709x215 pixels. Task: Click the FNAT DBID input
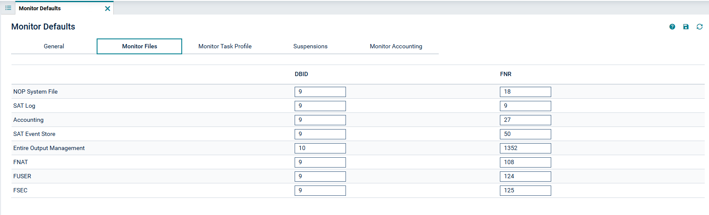coord(320,162)
